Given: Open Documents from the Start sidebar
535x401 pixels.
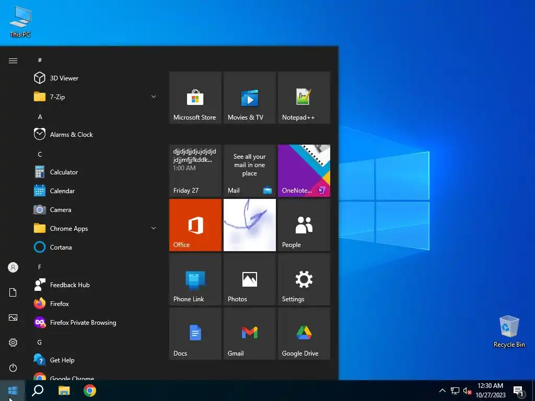Looking at the screenshot, I should (13, 292).
